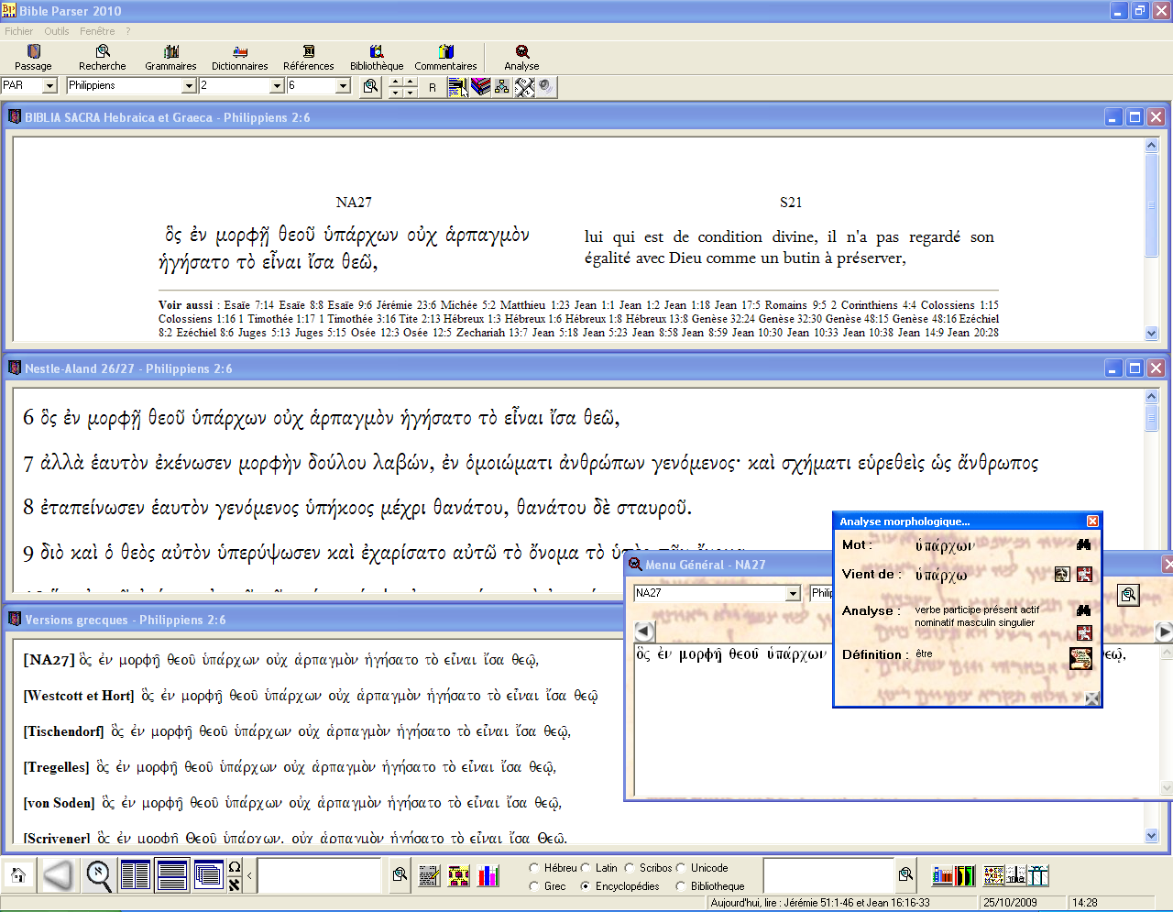Click the [Westcott et Hort] version label
The height and width of the screenshot is (912, 1173).
click(x=79, y=696)
